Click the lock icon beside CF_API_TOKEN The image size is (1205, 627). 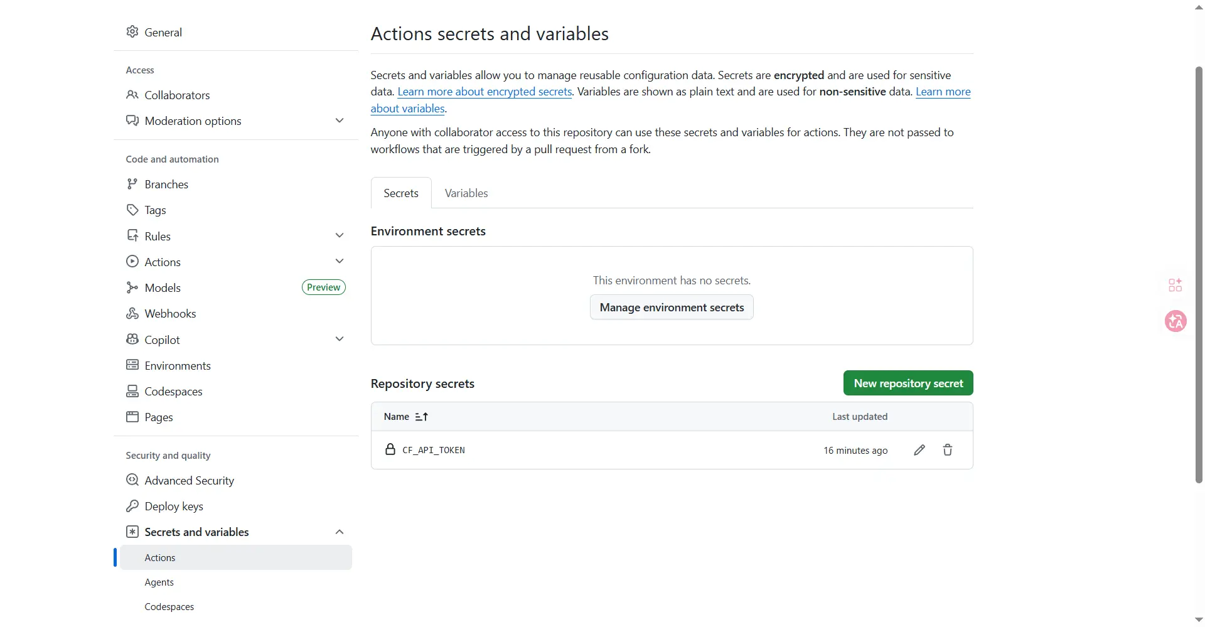[x=390, y=449]
